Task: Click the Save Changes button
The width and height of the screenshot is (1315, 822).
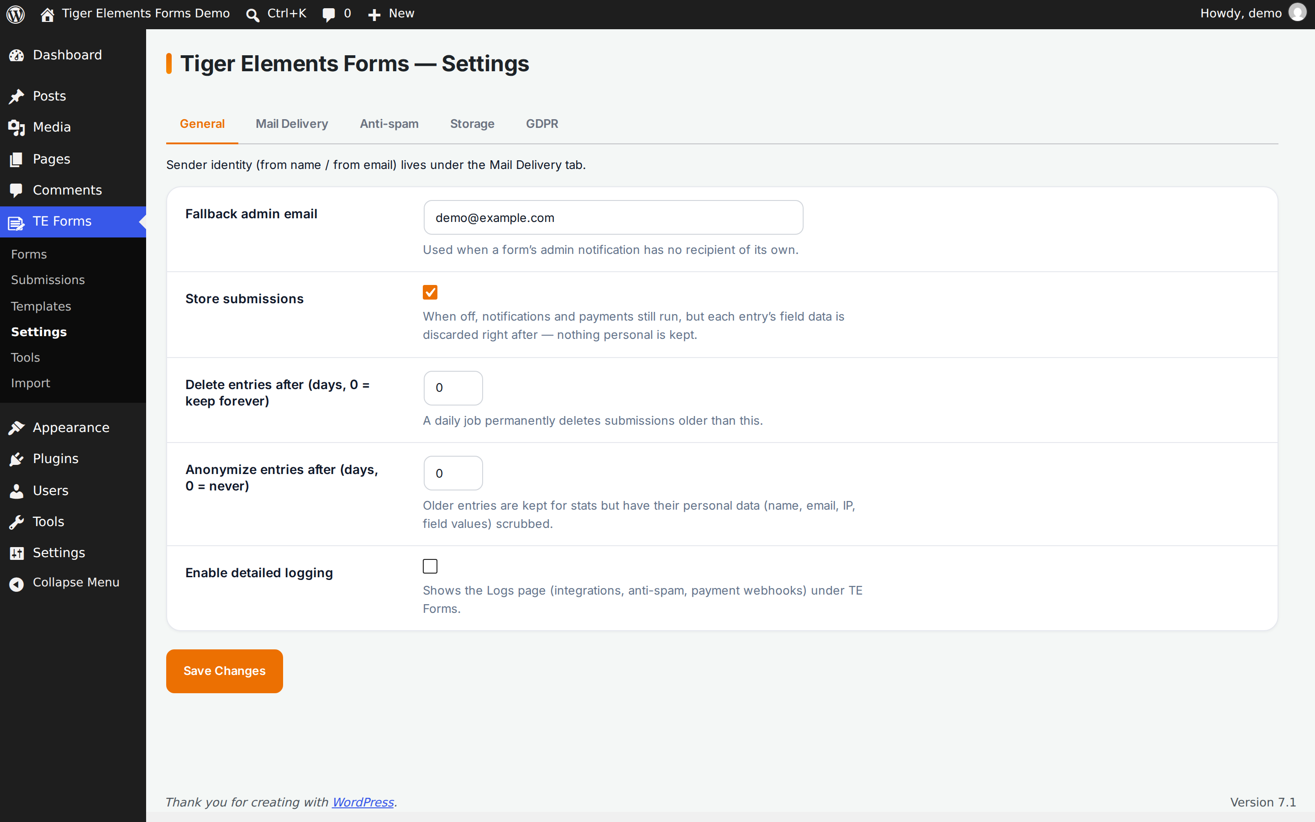Action: tap(225, 671)
